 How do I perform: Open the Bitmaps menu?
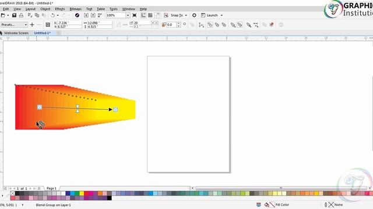(x=75, y=9)
